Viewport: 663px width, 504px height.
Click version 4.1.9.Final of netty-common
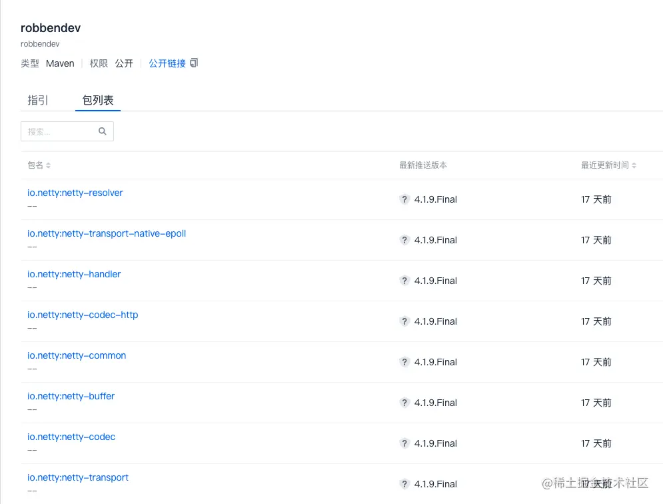[436, 362]
